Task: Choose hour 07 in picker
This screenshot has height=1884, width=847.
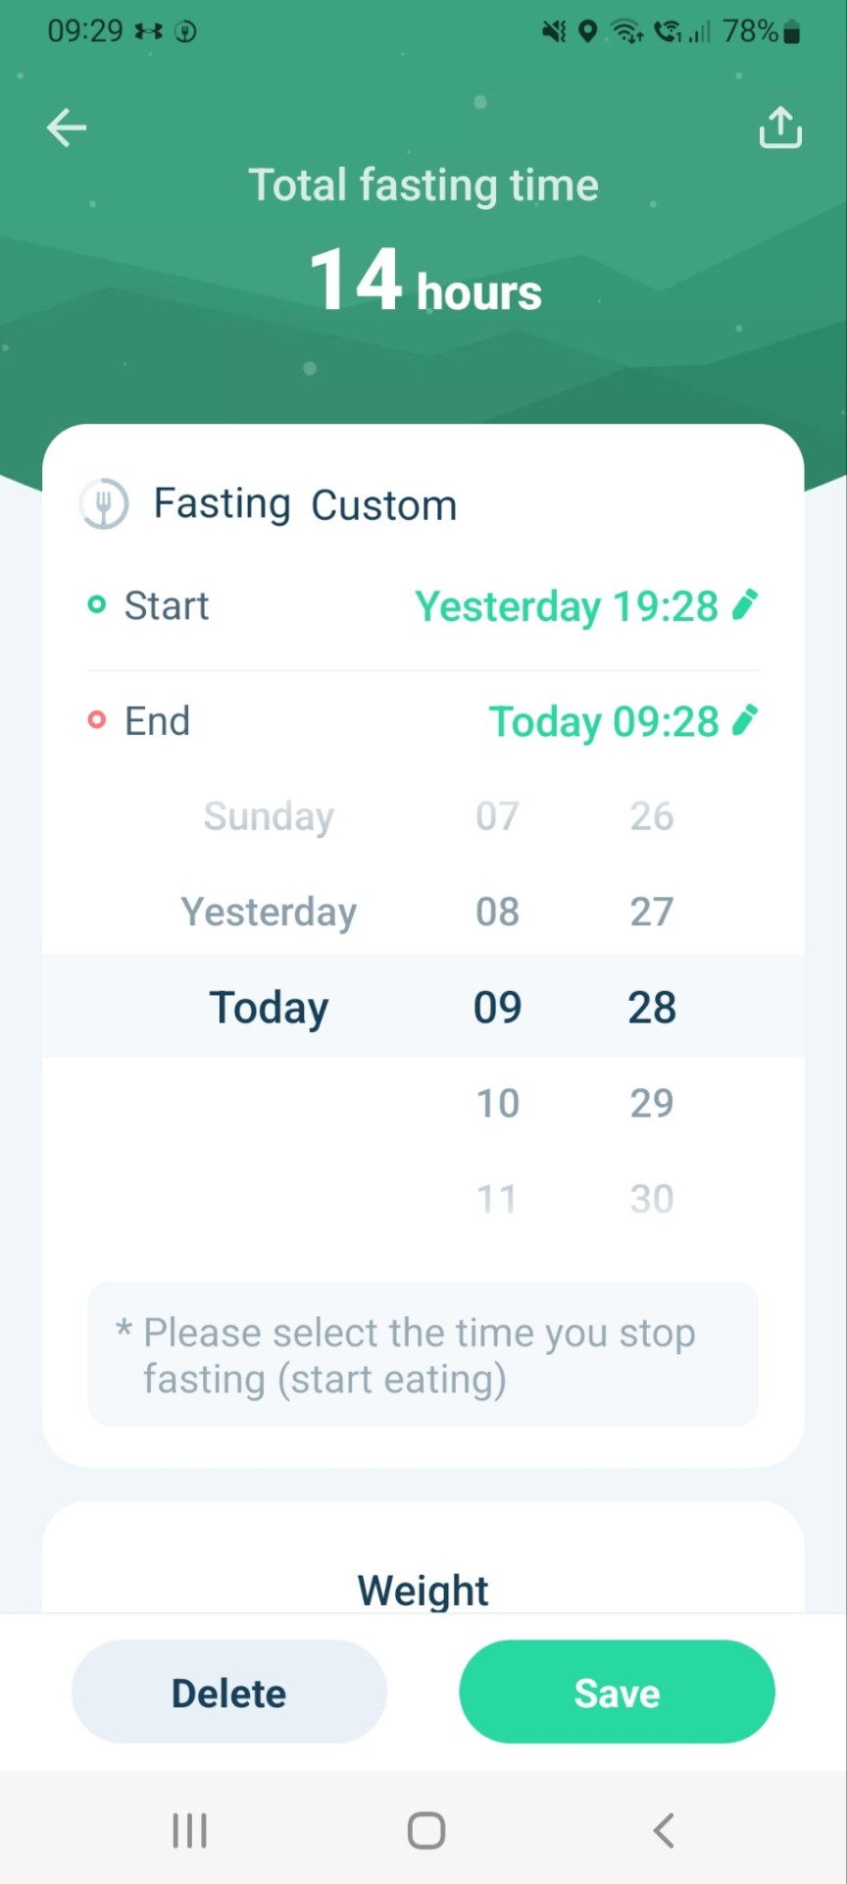Action: [x=497, y=816]
